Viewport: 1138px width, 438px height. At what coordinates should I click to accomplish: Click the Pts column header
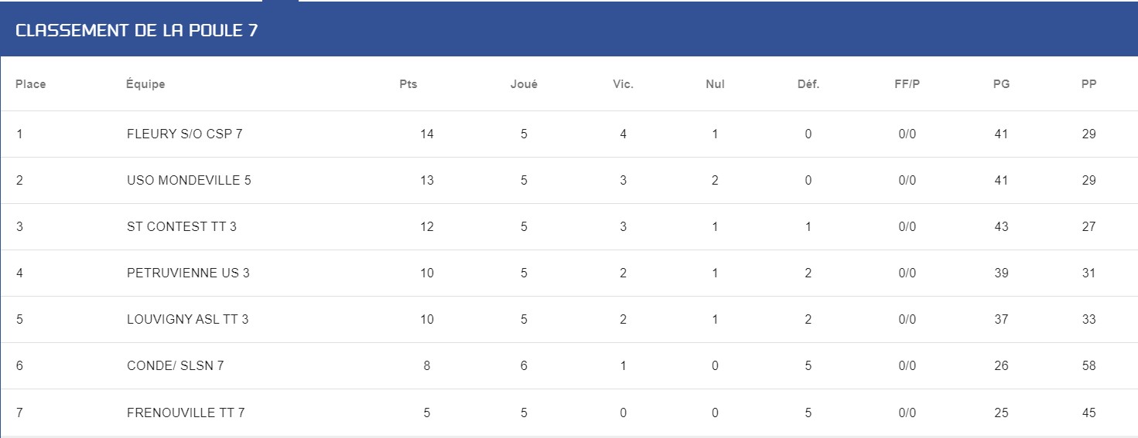click(408, 84)
